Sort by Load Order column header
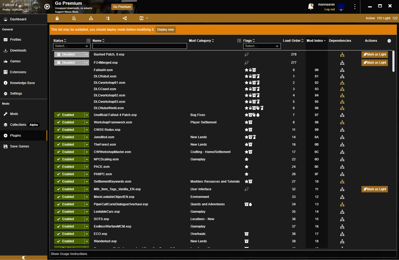This screenshot has height=260, width=399. coord(293,41)
